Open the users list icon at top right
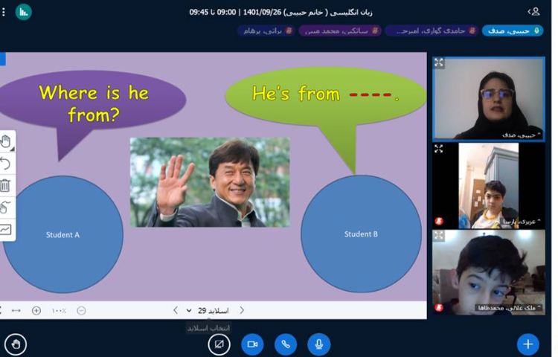The width and height of the screenshot is (558, 357). (534, 11)
